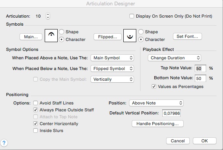Open the 'When Placed Below a Note' dropdown
The width and height of the screenshot is (223, 150).
click(112, 68)
